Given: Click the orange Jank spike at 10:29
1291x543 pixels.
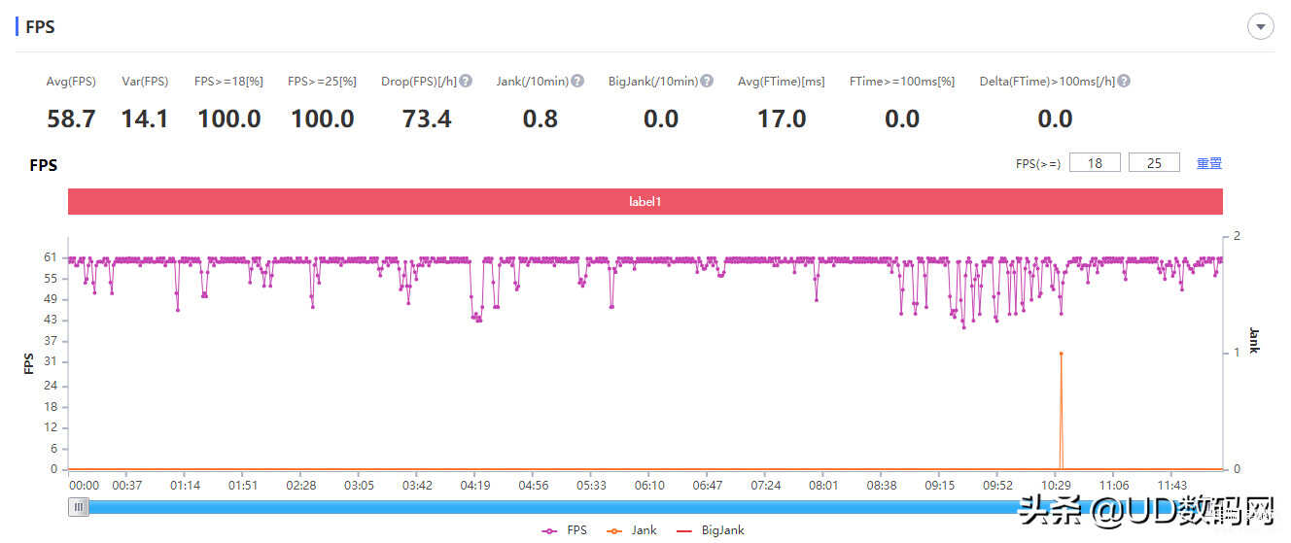Looking at the screenshot, I should (1061, 354).
